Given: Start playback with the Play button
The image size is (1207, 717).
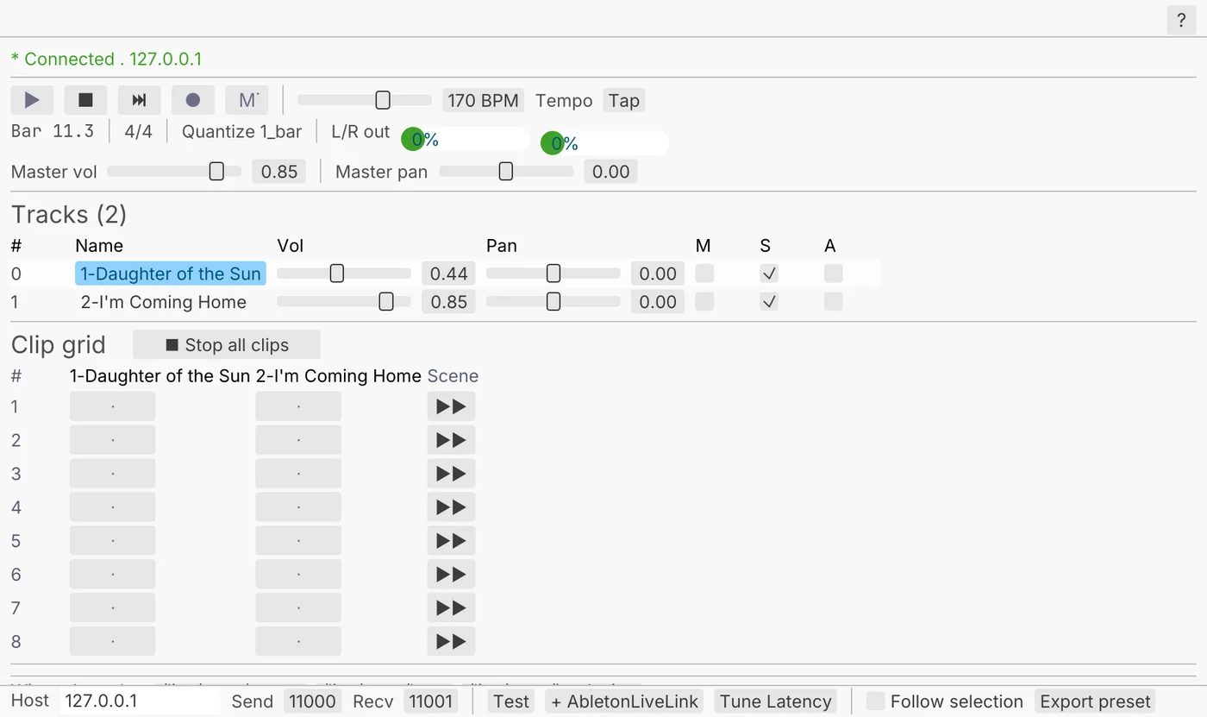Looking at the screenshot, I should pyautogui.click(x=32, y=100).
